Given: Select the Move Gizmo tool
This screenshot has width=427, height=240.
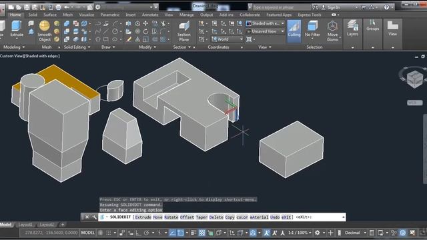Looking at the screenshot, I should [332, 31].
